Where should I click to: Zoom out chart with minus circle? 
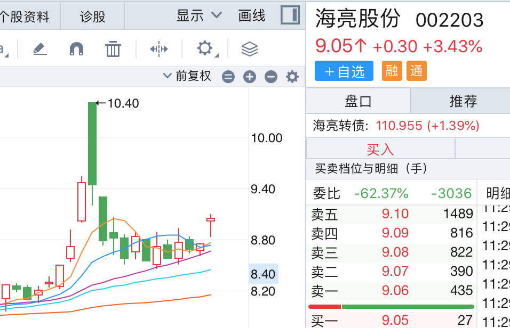pos(271,77)
